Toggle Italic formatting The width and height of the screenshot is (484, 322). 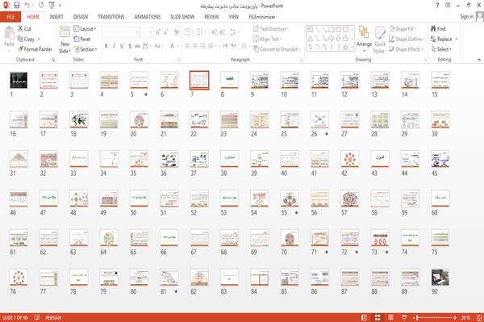pyautogui.click(x=114, y=46)
